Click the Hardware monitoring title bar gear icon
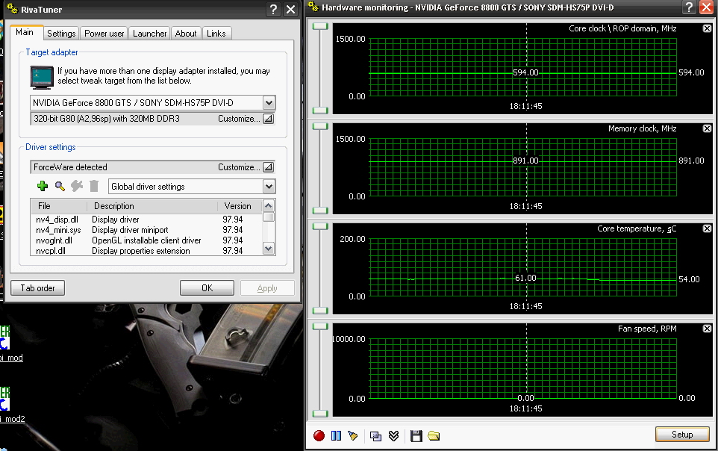The height and width of the screenshot is (451, 718). 313,7
